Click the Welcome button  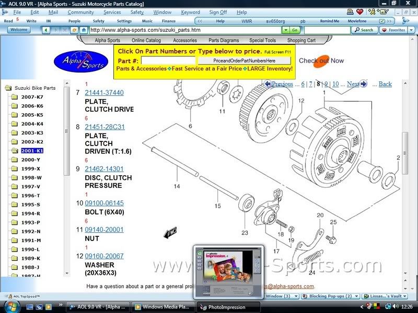[x=19, y=30]
